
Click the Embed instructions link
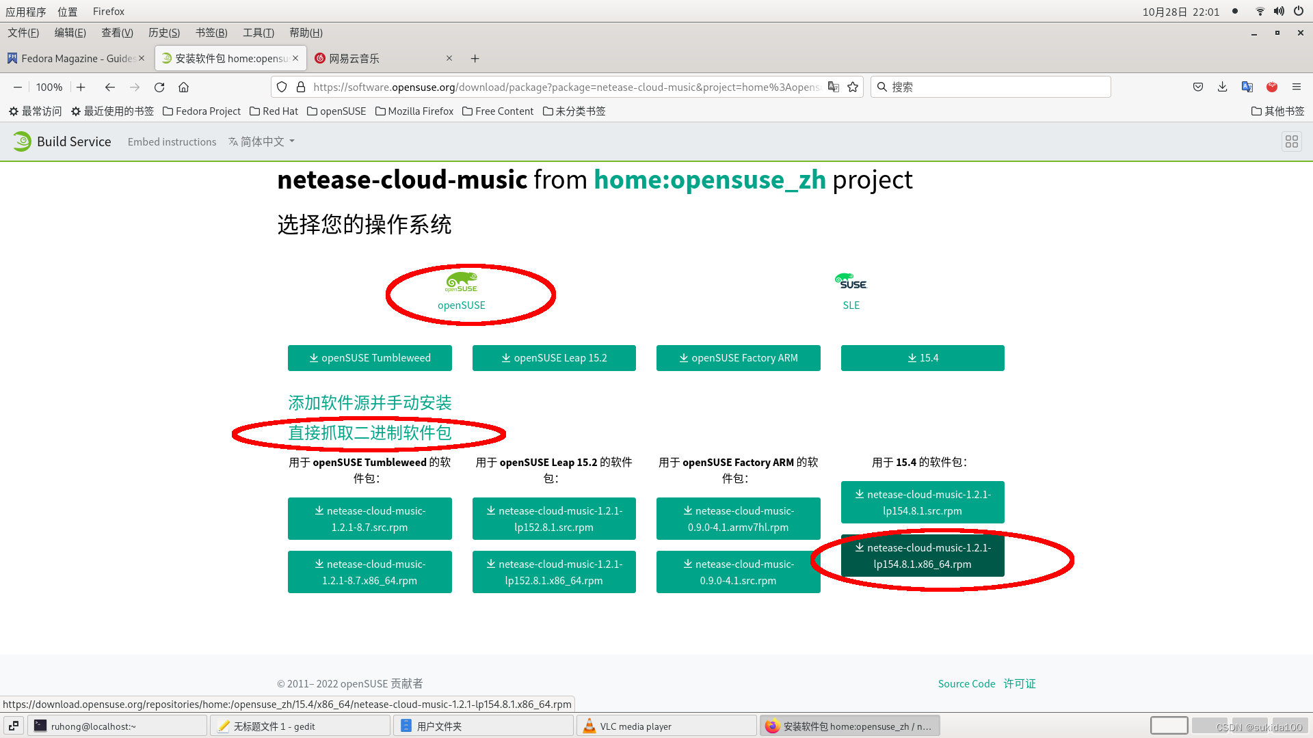point(172,141)
